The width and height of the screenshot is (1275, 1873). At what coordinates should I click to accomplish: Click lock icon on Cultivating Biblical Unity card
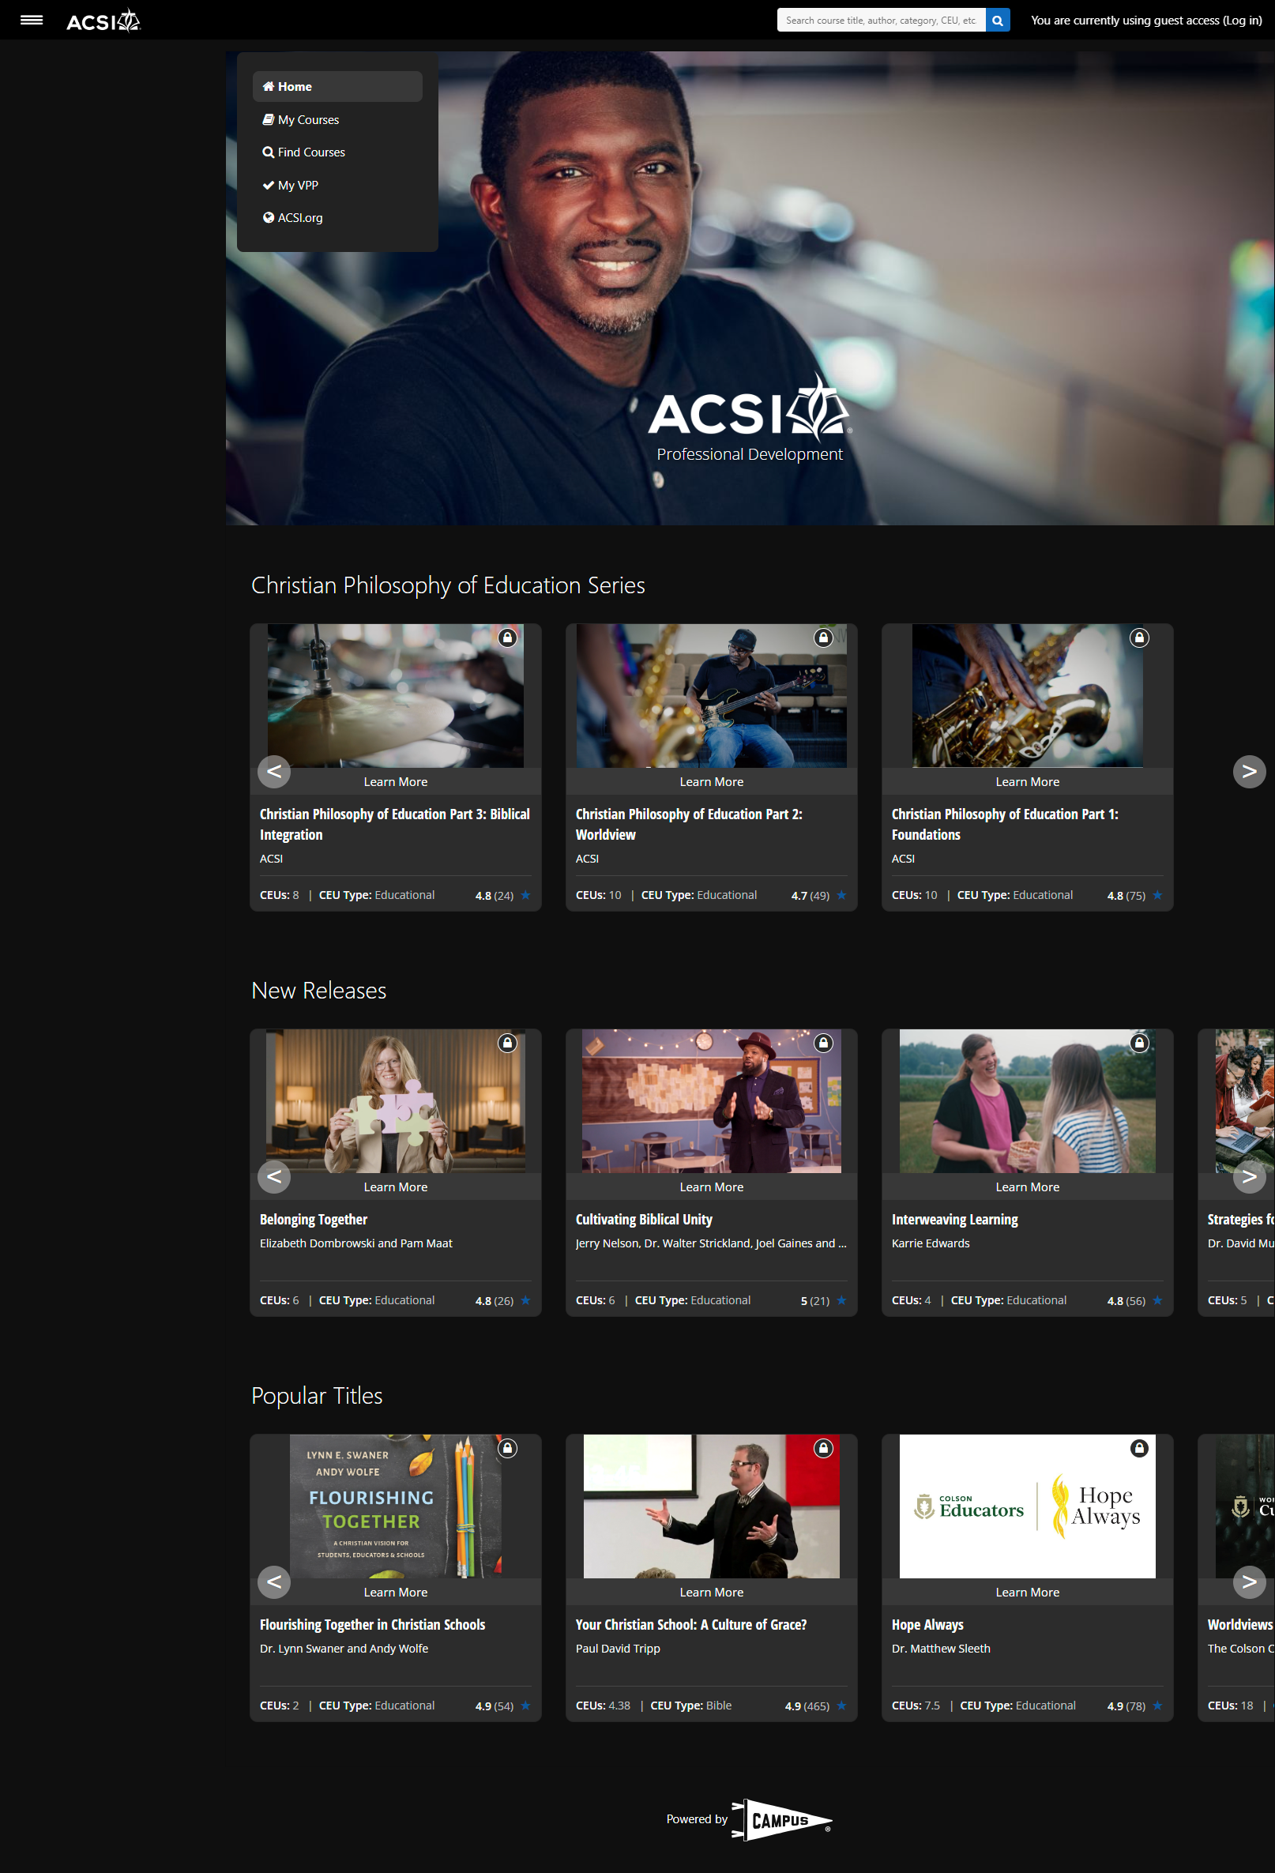click(x=823, y=1043)
